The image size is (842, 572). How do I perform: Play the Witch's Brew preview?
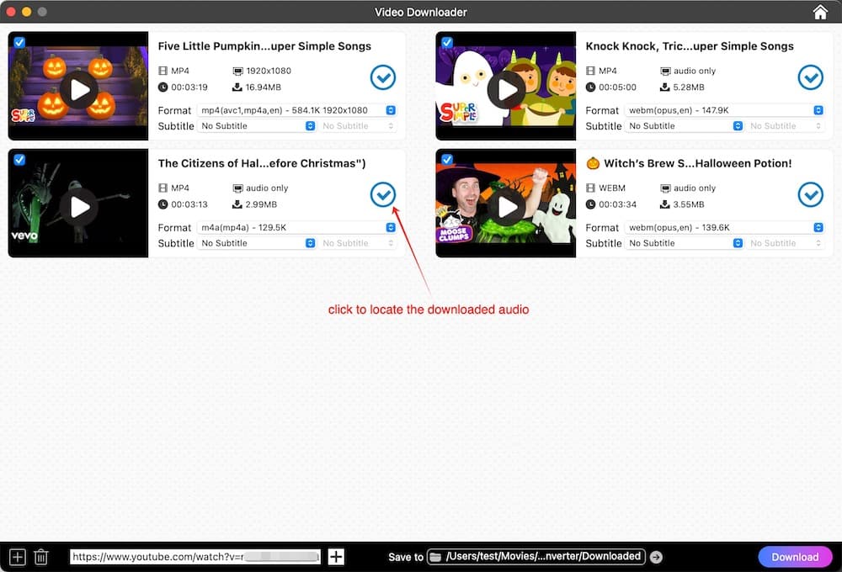coord(506,207)
